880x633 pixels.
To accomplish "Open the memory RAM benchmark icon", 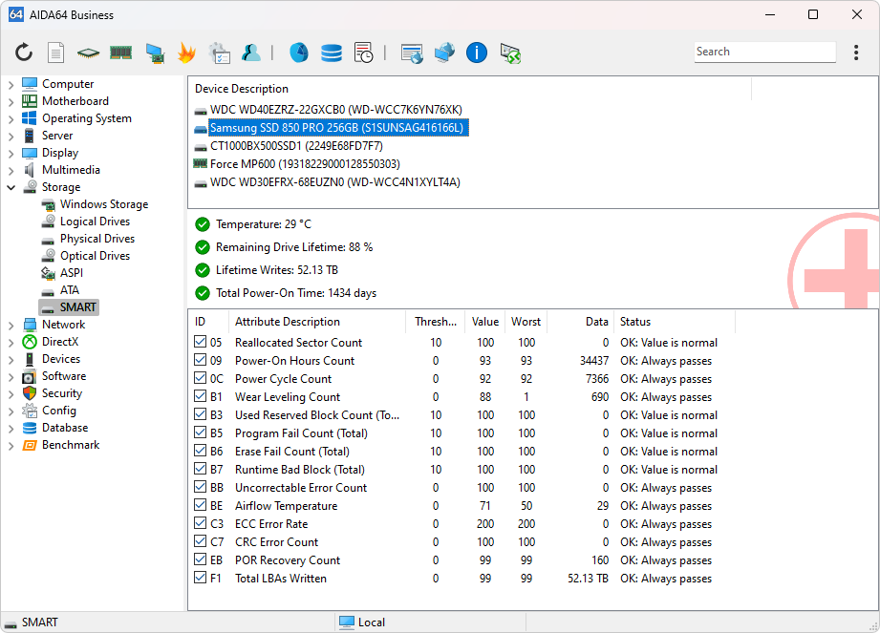I will pos(120,53).
